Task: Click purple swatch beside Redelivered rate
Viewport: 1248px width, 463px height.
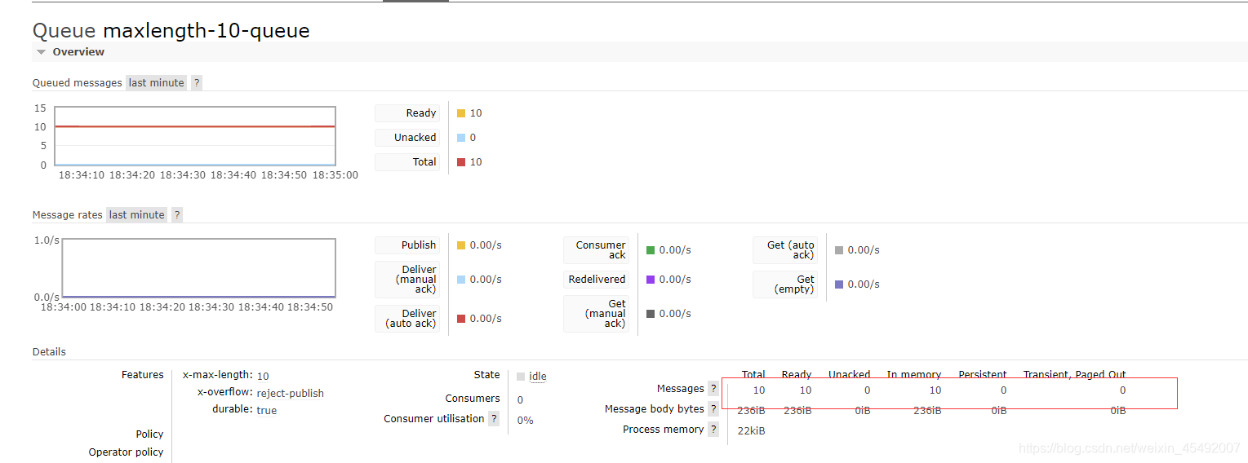Action: tap(651, 280)
